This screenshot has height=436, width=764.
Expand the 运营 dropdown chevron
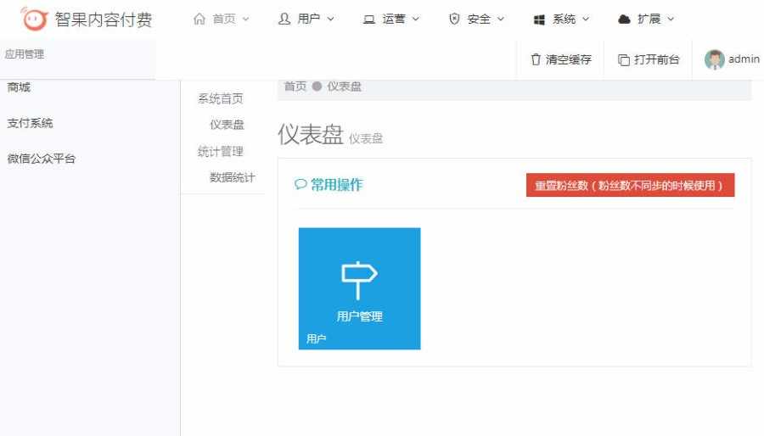tap(416, 19)
